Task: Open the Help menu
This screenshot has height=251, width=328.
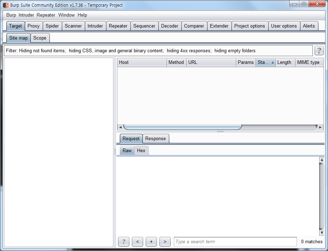Action: [x=82, y=15]
